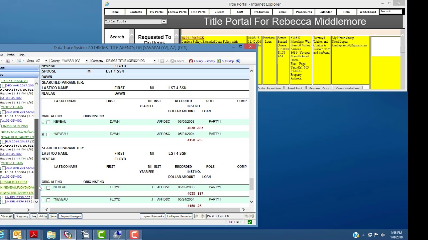The height and width of the screenshot is (240, 428).
Task: Open Outlook from the taskbar
Action: click(x=17, y=235)
